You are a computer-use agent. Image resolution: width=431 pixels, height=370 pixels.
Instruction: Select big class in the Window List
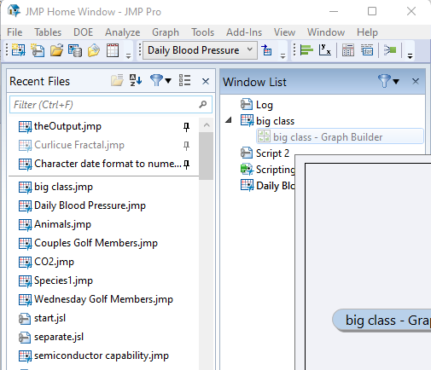coord(275,121)
